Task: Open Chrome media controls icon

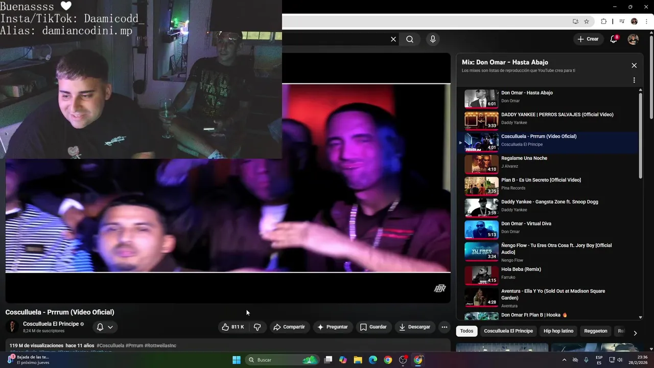Action: pyautogui.click(x=622, y=21)
